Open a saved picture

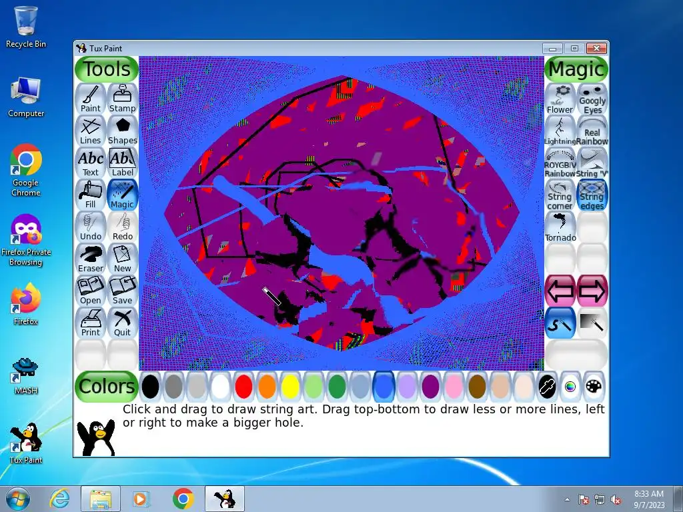click(91, 291)
